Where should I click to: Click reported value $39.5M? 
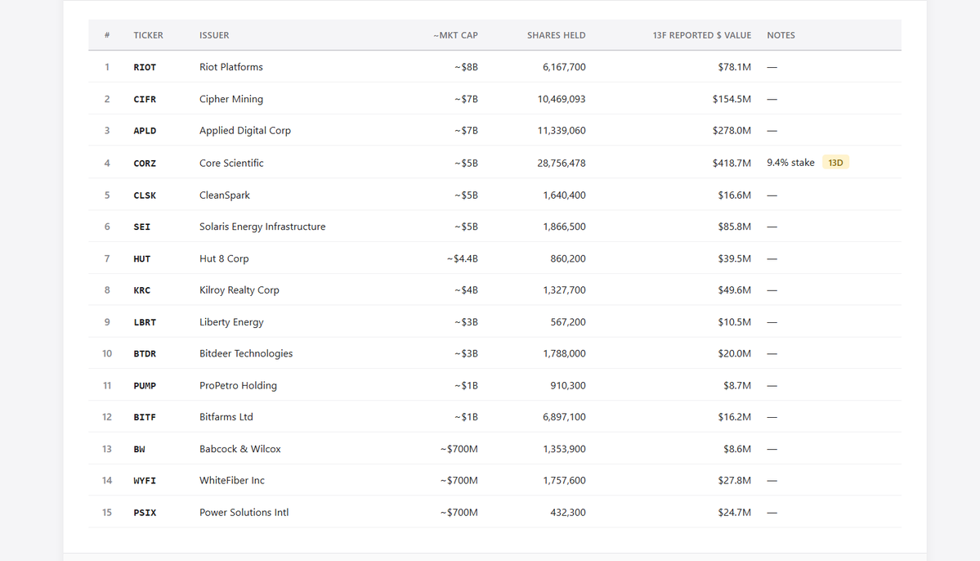click(x=734, y=258)
